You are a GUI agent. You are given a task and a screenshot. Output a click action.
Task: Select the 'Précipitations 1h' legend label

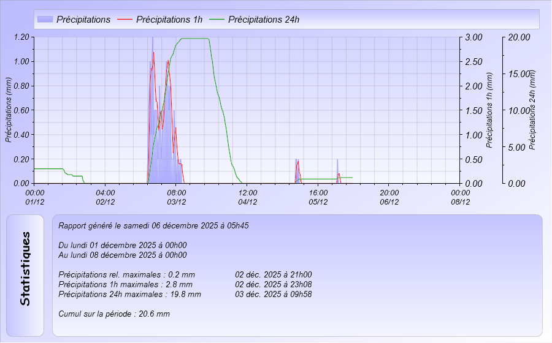tap(169, 20)
